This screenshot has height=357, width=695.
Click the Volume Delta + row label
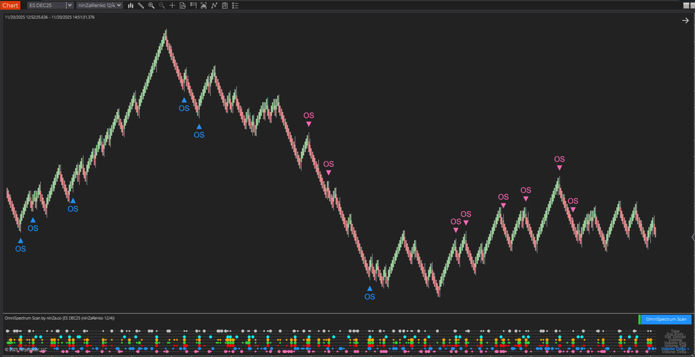[675, 349]
